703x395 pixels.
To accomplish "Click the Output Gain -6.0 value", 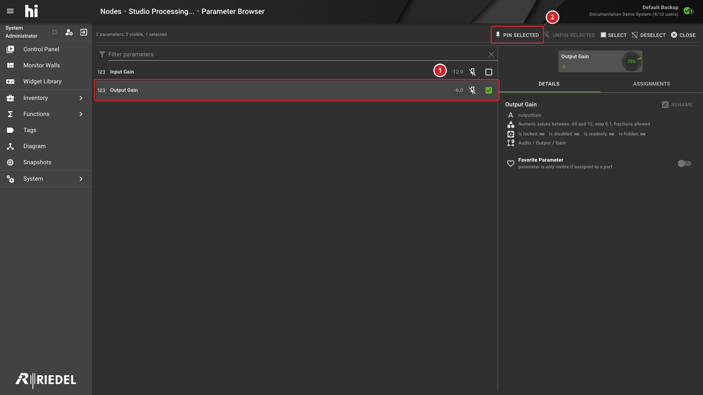I will pos(458,90).
